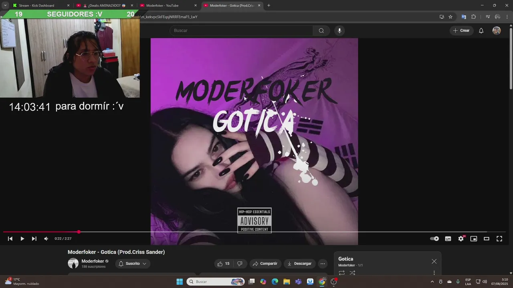The width and height of the screenshot is (513, 288).
Task: Open a new browser tab
Action: (x=269, y=6)
